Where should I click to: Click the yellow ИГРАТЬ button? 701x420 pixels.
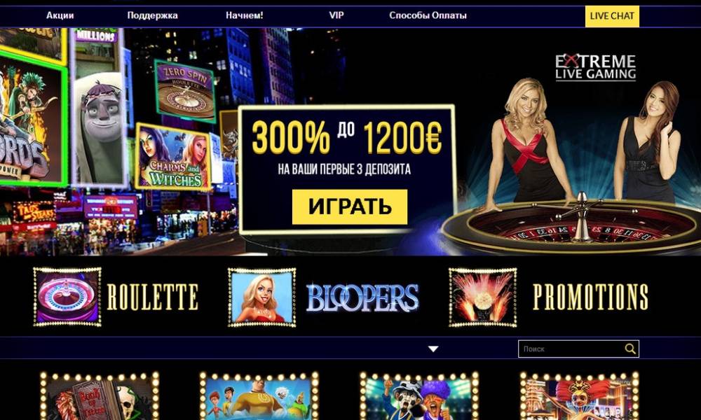click(350, 206)
